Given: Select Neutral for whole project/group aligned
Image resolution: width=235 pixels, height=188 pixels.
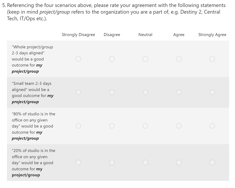Looking at the screenshot, I should click(145, 59).
